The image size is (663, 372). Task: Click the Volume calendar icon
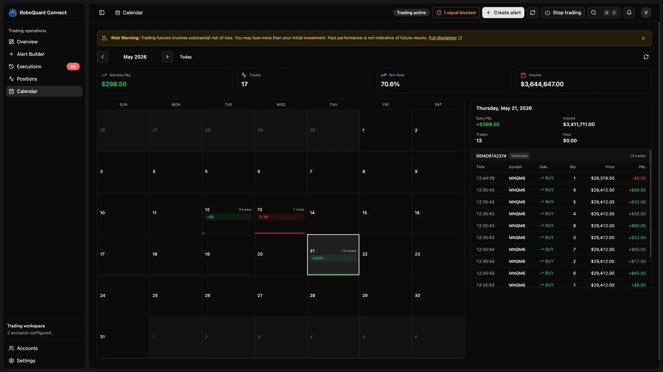tap(523, 75)
